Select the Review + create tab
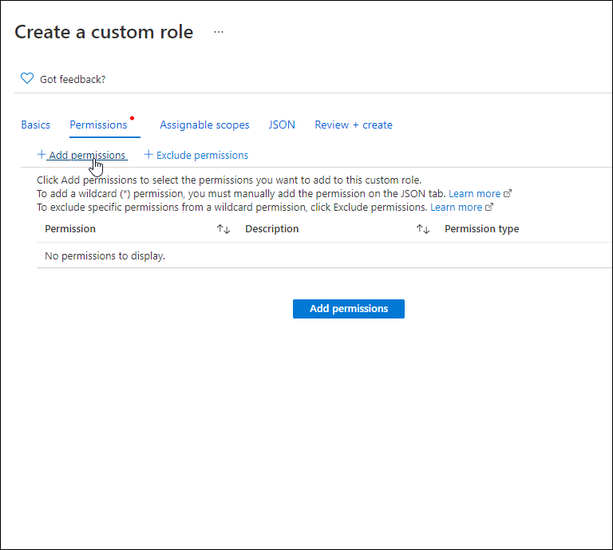 (x=354, y=125)
